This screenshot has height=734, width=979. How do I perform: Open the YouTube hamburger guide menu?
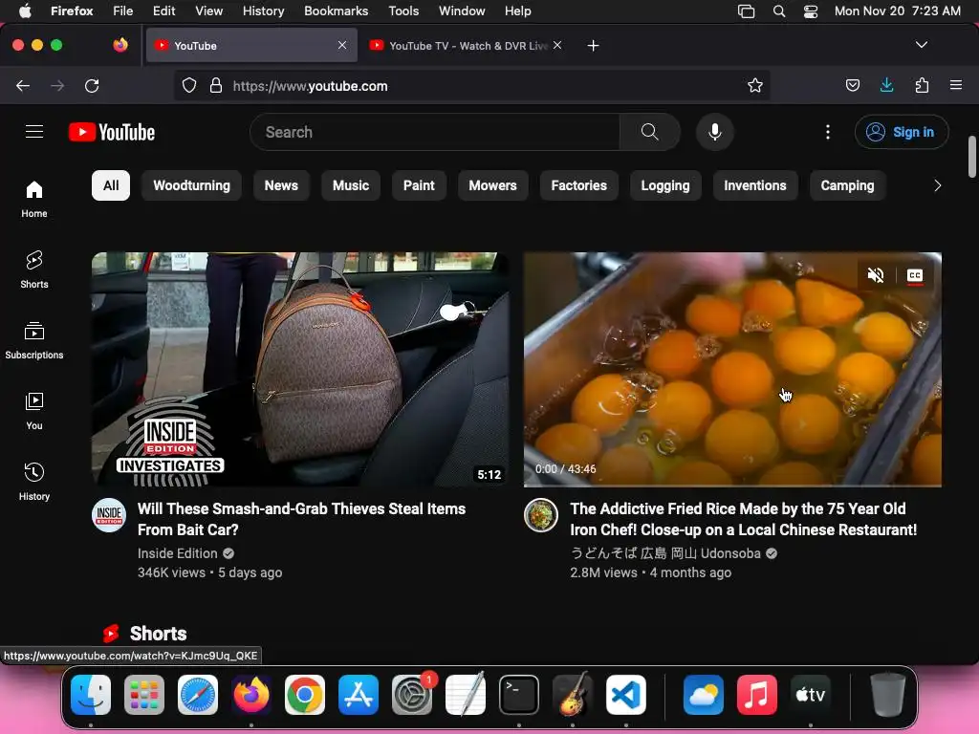pyautogui.click(x=34, y=132)
